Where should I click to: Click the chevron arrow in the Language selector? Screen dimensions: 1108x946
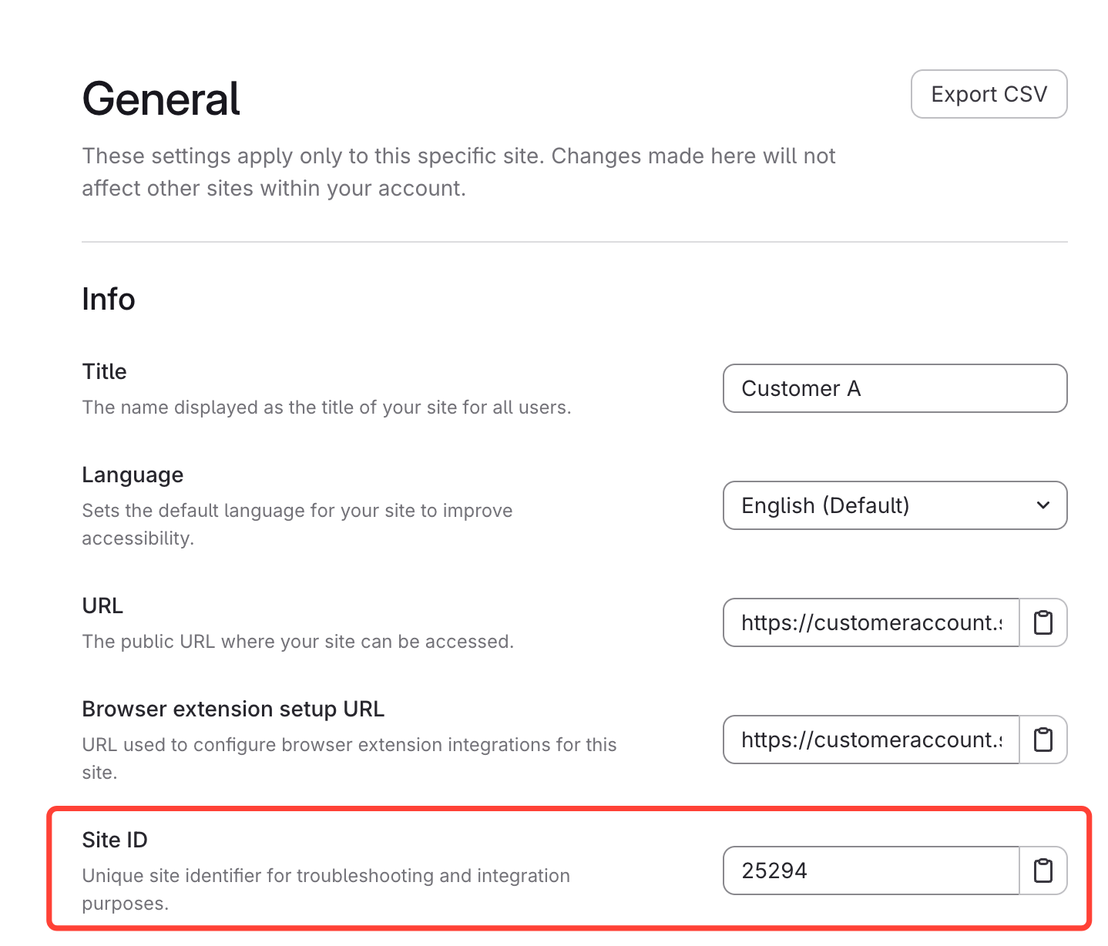pyautogui.click(x=1043, y=505)
